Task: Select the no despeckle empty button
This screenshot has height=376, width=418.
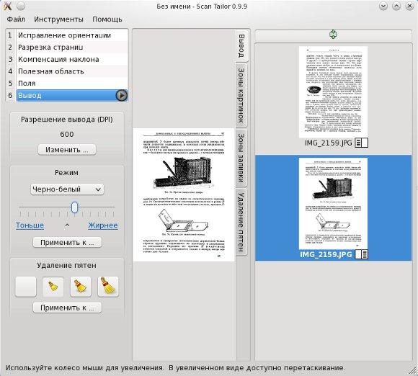Action: click(26, 287)
